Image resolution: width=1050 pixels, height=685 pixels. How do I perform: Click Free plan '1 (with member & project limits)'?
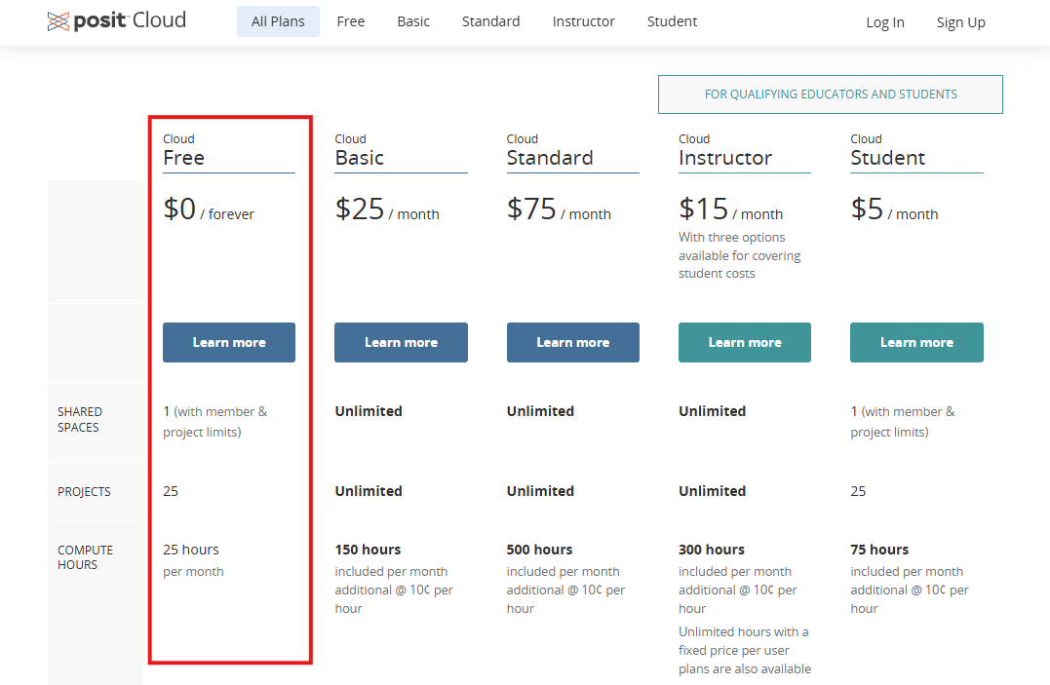tap(214, 422)
